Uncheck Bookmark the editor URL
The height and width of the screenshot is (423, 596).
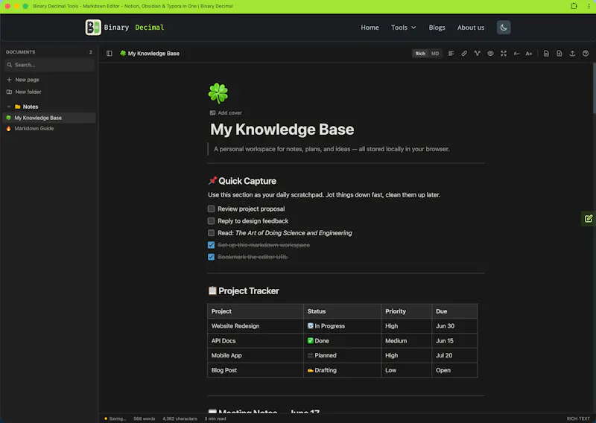tap(211, 257)
